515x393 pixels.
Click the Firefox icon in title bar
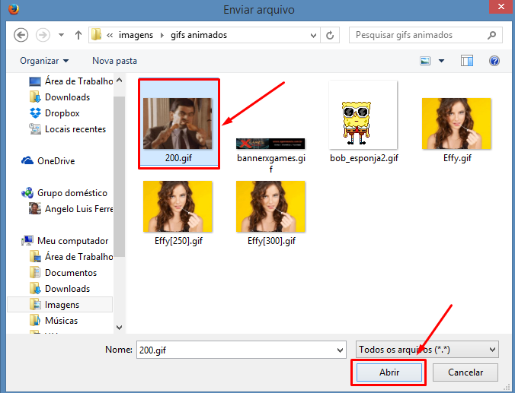tap(14, 9)
